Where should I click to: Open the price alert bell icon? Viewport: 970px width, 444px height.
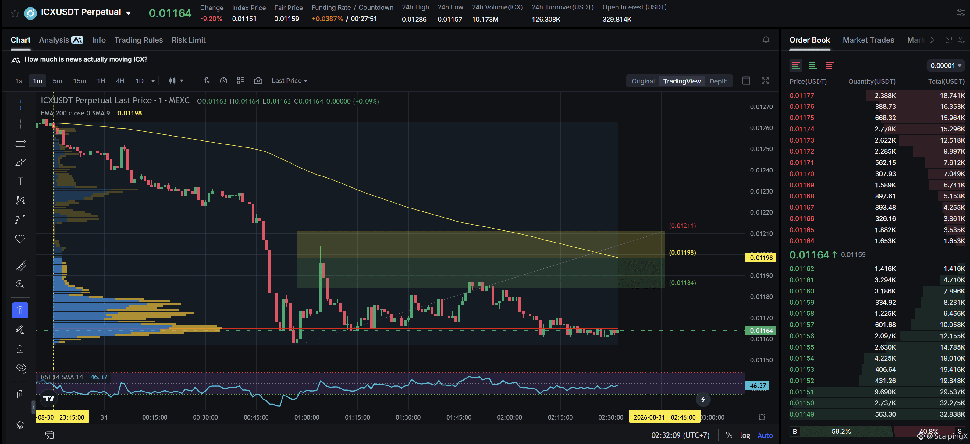pos(766,40)
